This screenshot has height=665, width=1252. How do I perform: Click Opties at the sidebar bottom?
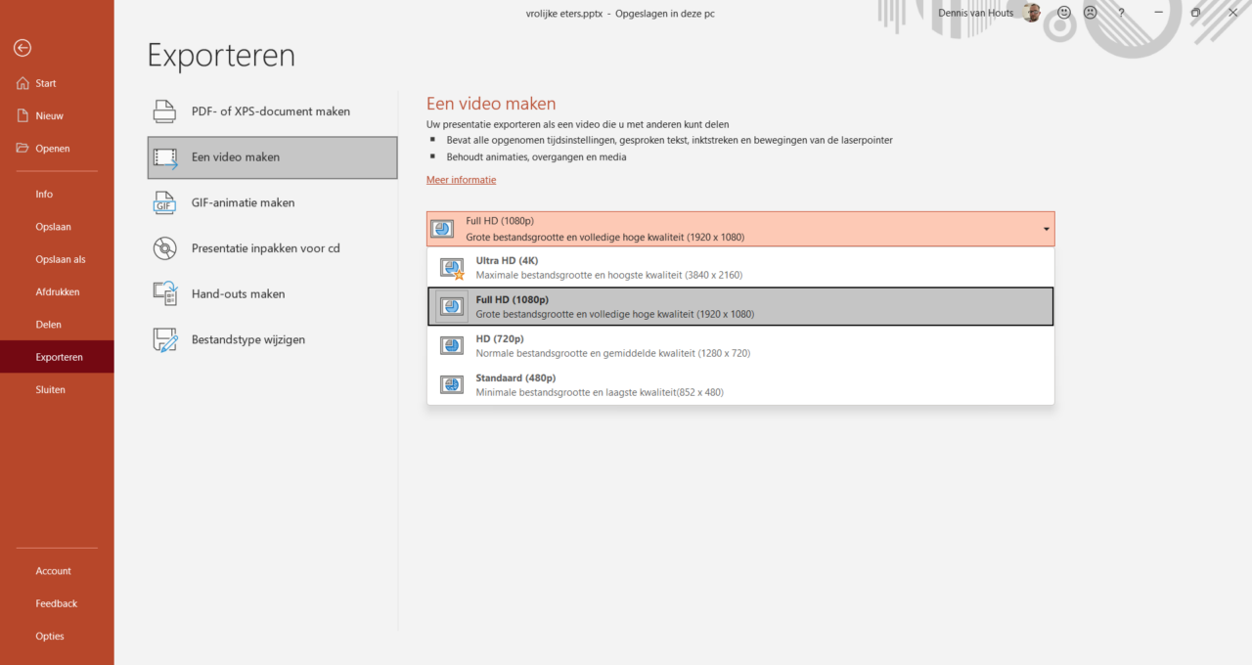coord(49,636)
